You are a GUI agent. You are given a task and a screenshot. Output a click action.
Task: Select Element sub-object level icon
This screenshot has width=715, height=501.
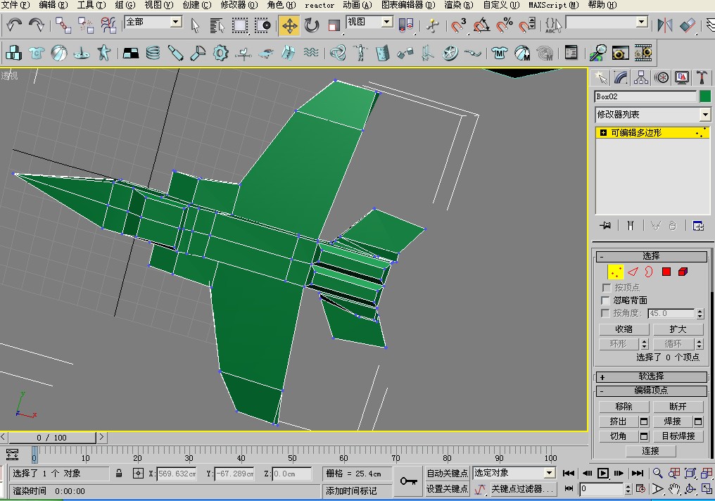pos(683,272)
